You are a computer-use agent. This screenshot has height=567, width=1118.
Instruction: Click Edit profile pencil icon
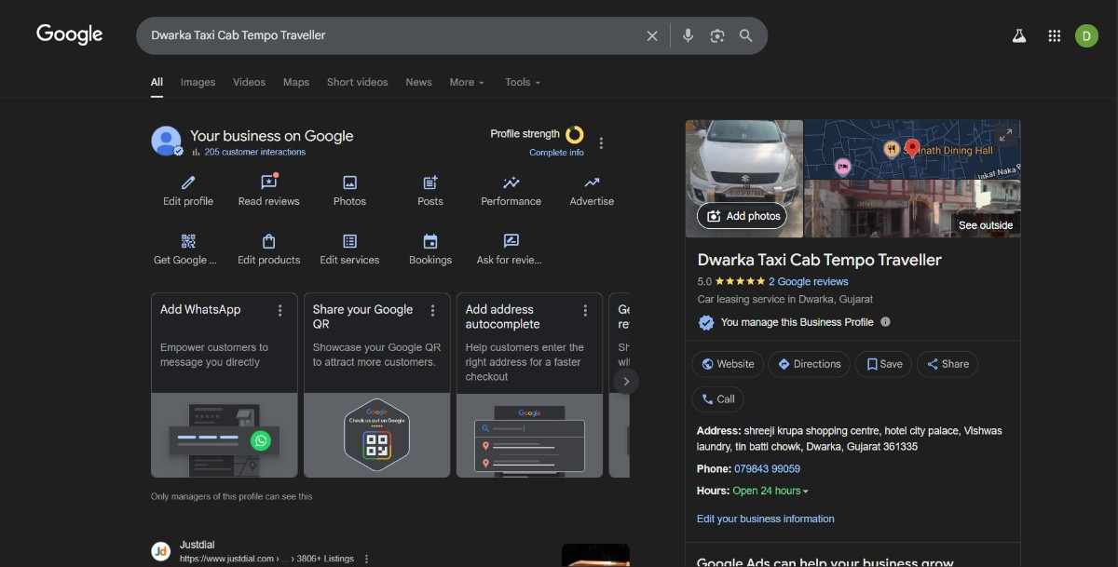tap(188, 183)
